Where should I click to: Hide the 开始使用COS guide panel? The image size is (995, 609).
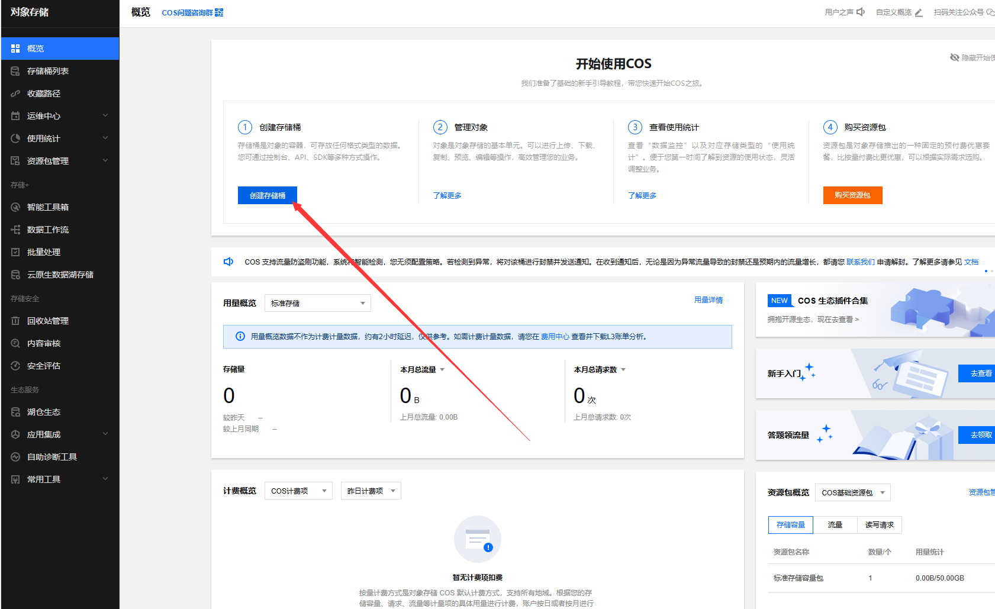(972, 57)
